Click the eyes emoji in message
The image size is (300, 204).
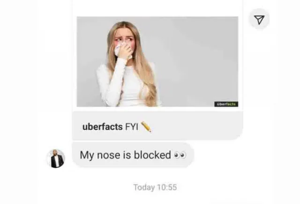[180, 155]
